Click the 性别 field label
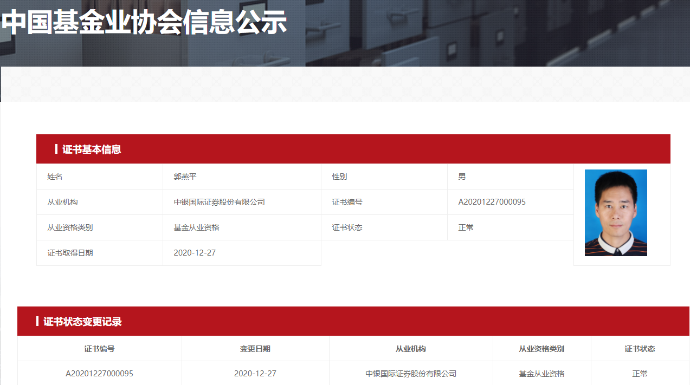 point(339,177)
